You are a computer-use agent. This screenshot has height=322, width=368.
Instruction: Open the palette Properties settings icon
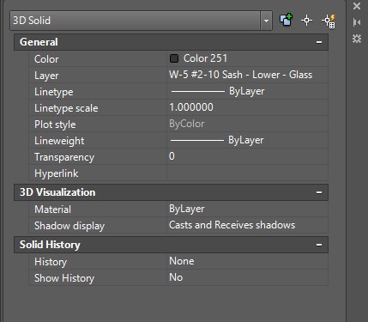(x=357, y=39)
